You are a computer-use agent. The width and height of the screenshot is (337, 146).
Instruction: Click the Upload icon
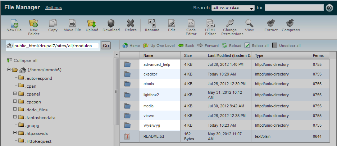[92, 24]
